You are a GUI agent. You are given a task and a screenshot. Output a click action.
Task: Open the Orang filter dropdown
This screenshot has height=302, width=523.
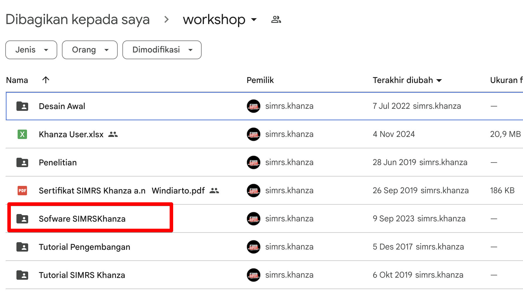pyautogui.click(x=90, y=50)
